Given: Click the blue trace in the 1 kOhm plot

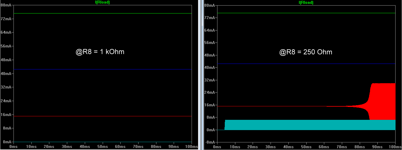Looking at the screenshot, I should click(102, 69).
